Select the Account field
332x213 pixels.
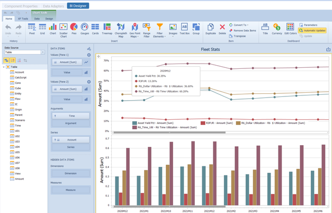pos(19,72)
